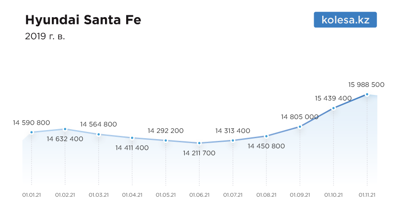The height and width of the screenshot is (221, 393).
Task: Click the lowest point at 01.06.21
Action: point(199,143)
